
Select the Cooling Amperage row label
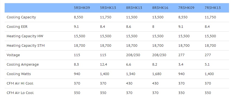point(23,65)
